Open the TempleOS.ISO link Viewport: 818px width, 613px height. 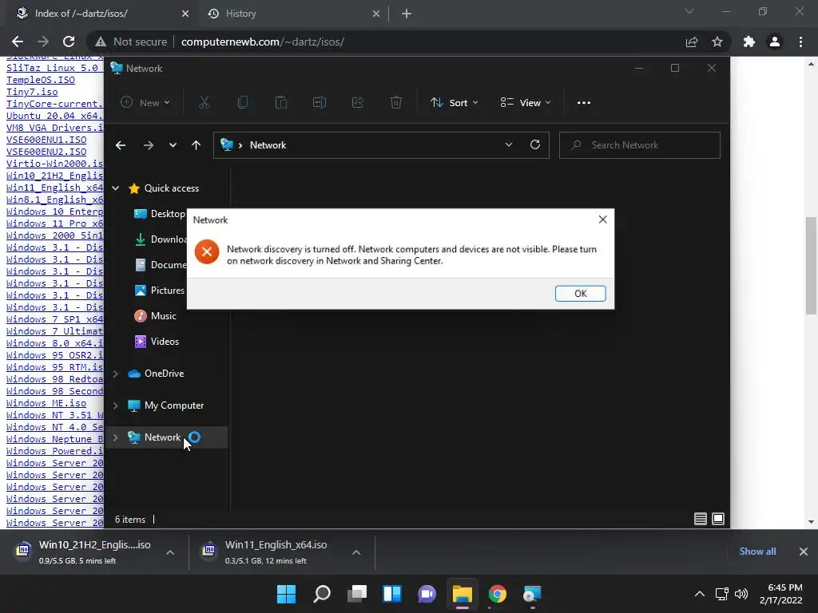tap(41, 80)
